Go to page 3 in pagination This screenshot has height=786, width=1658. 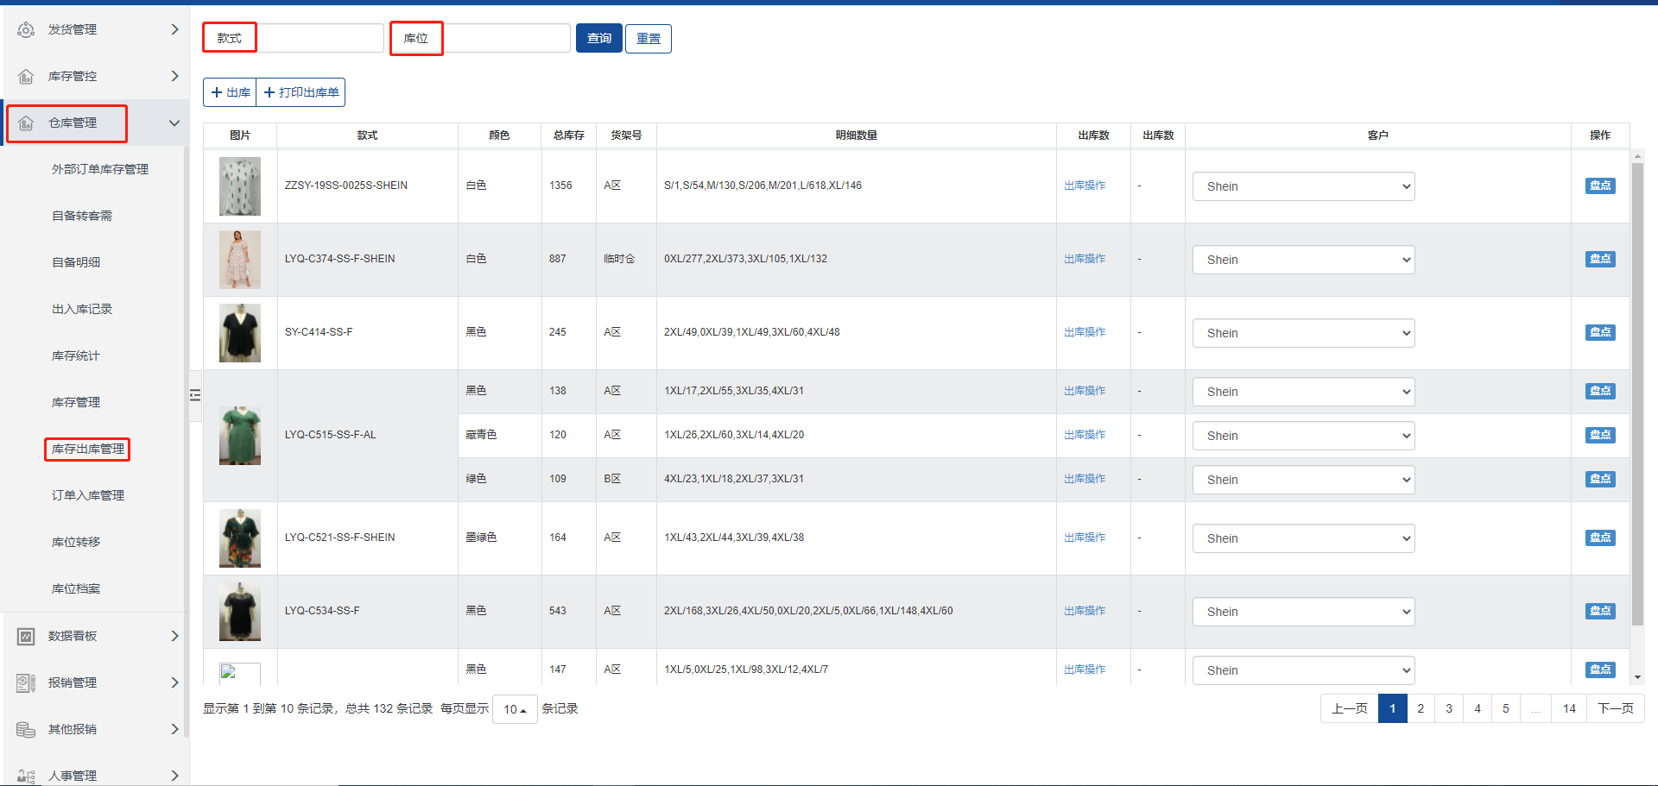1449,708
